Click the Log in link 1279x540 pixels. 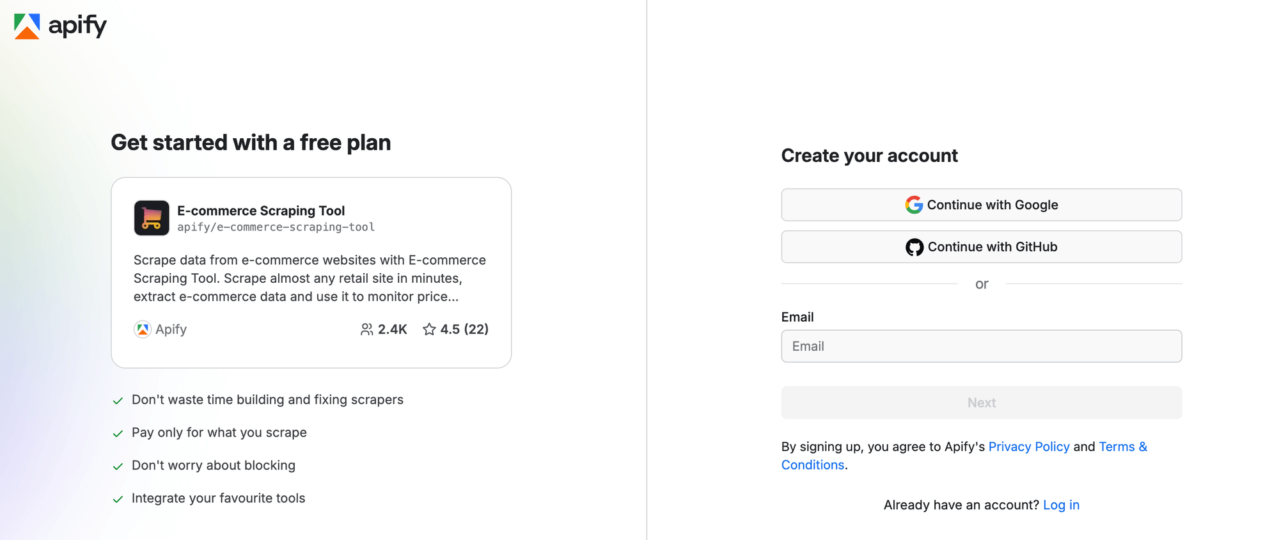(1061, 505)
